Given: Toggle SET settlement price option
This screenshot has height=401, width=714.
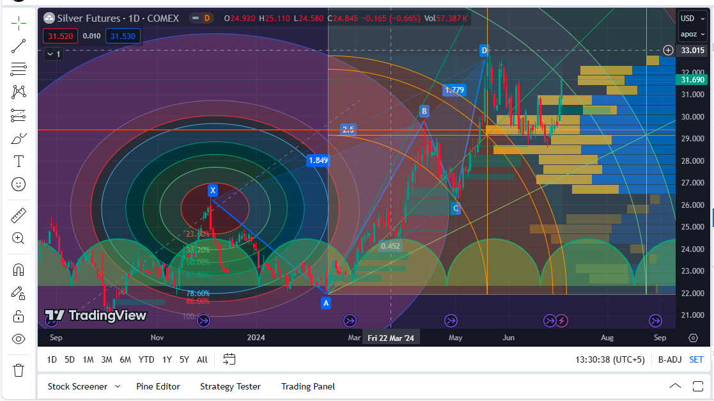Looking at the screenshot, I should [696, 359].
